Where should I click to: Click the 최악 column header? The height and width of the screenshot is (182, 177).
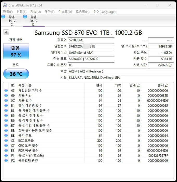[x=113, y=85]
